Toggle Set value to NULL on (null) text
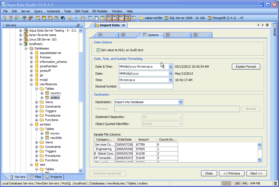This screenshot has height=187, width=279. click(98, 50)
